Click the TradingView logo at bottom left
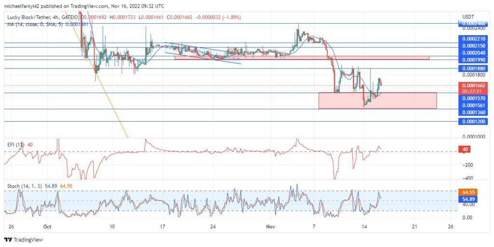Viewport: 494px width, 247px height. (23, 240)
